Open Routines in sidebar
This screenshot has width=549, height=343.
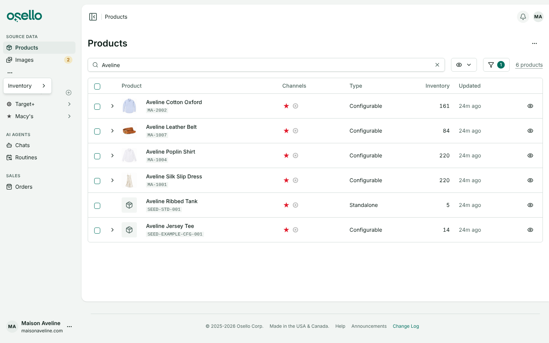point(39,157)
